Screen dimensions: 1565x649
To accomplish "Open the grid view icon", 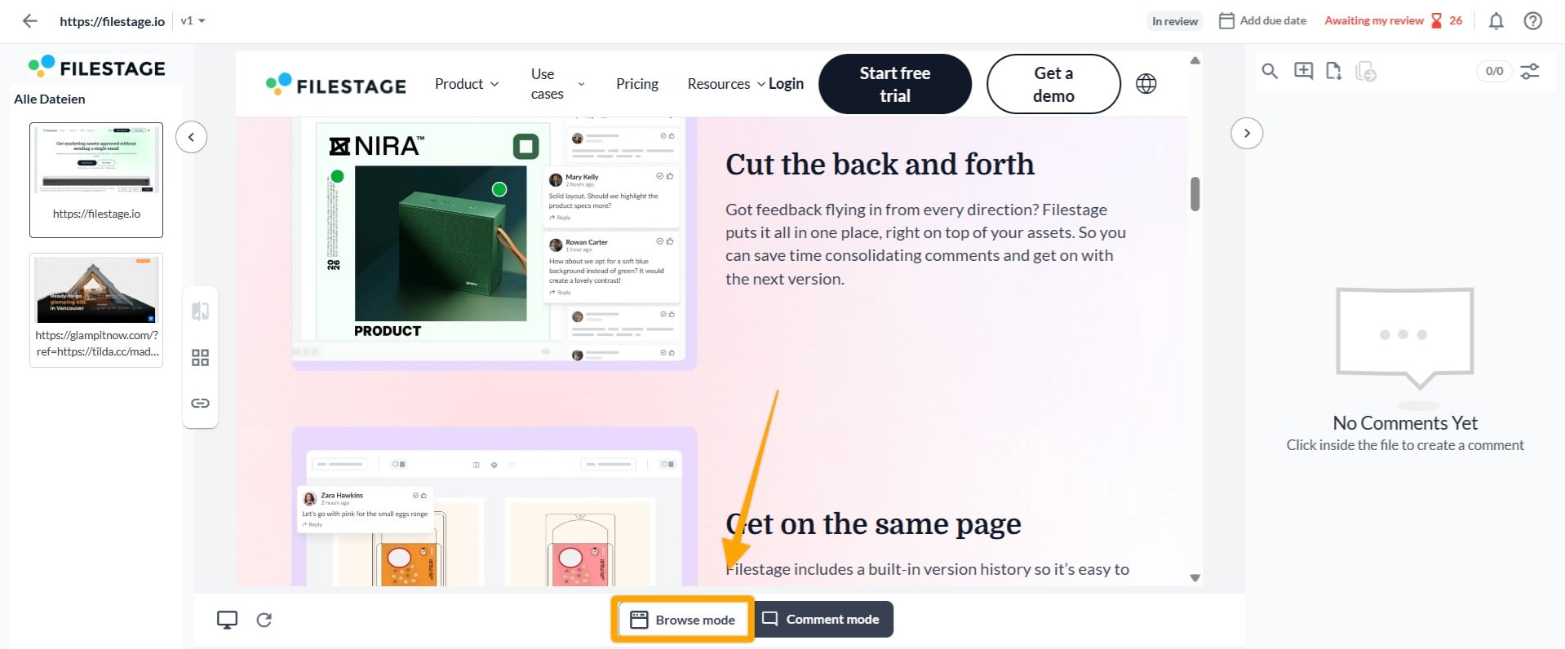I will tap(200, 358).
